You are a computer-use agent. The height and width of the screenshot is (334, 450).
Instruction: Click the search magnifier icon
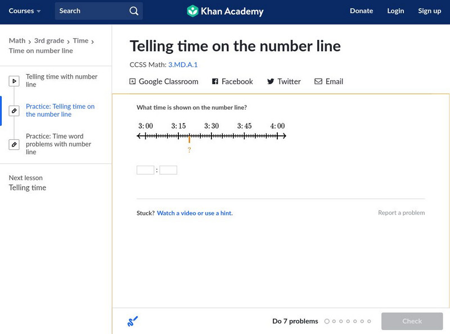click(x=133, y=11)
